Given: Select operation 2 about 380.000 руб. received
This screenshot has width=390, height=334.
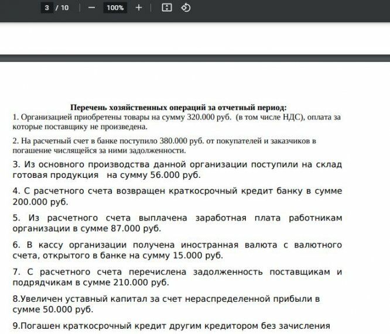Looking at the screenshot, I should 164,146.
